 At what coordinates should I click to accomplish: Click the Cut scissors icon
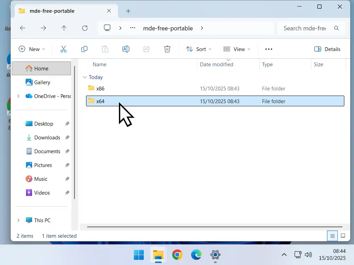64,49
